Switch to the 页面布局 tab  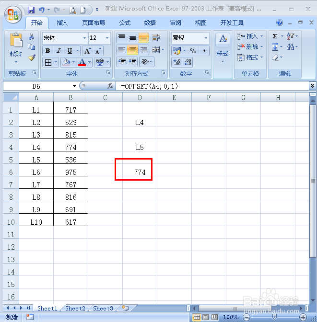click(94, 23)
